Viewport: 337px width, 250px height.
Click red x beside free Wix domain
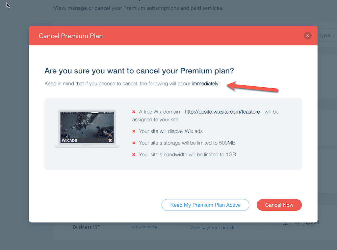pos(134,112)
